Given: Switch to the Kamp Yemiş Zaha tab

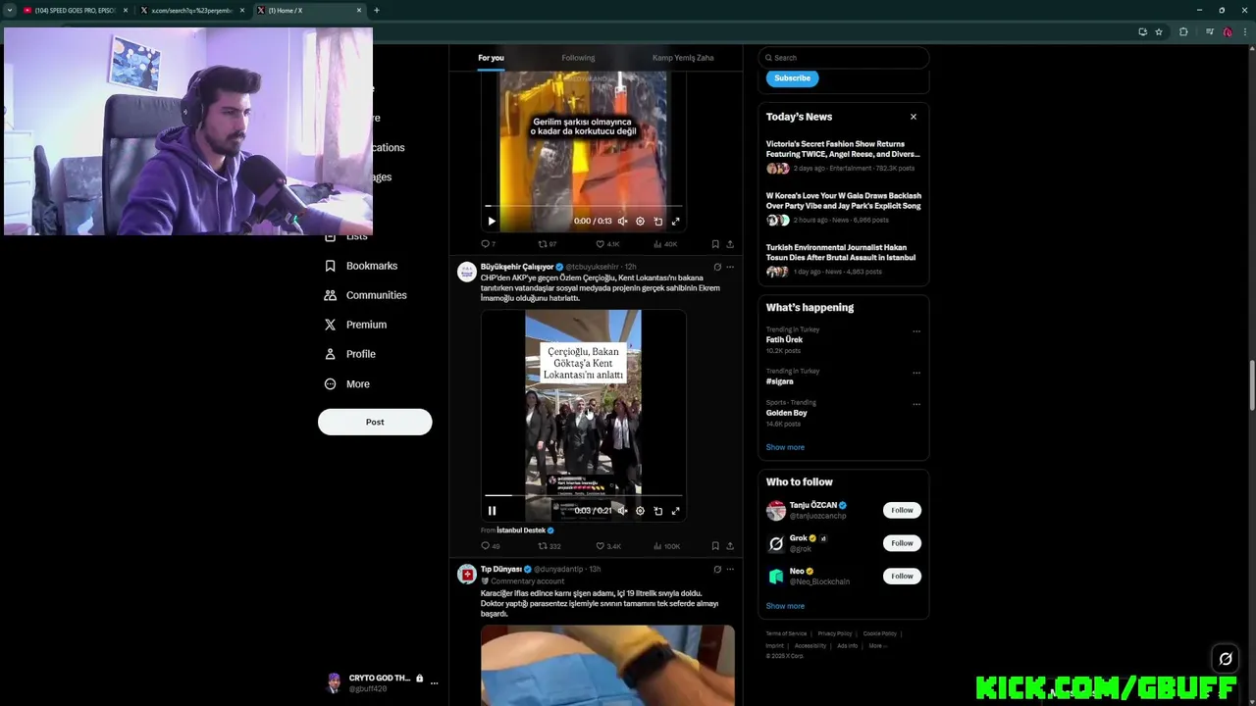Looking at the screenshot, I should (683, 58).
